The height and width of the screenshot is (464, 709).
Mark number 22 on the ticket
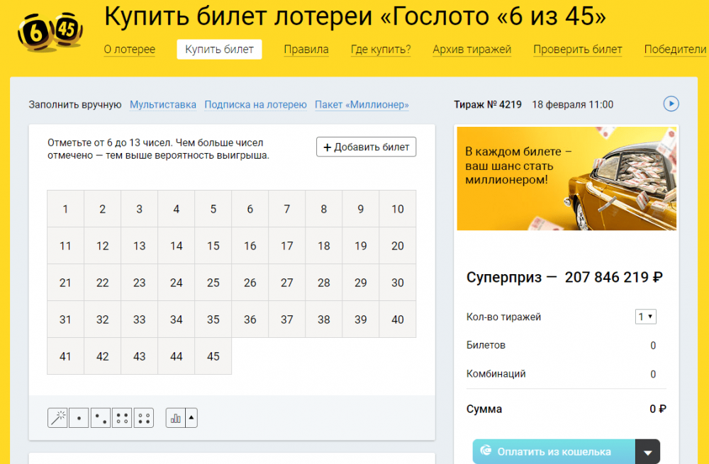(x=102, y=283)
